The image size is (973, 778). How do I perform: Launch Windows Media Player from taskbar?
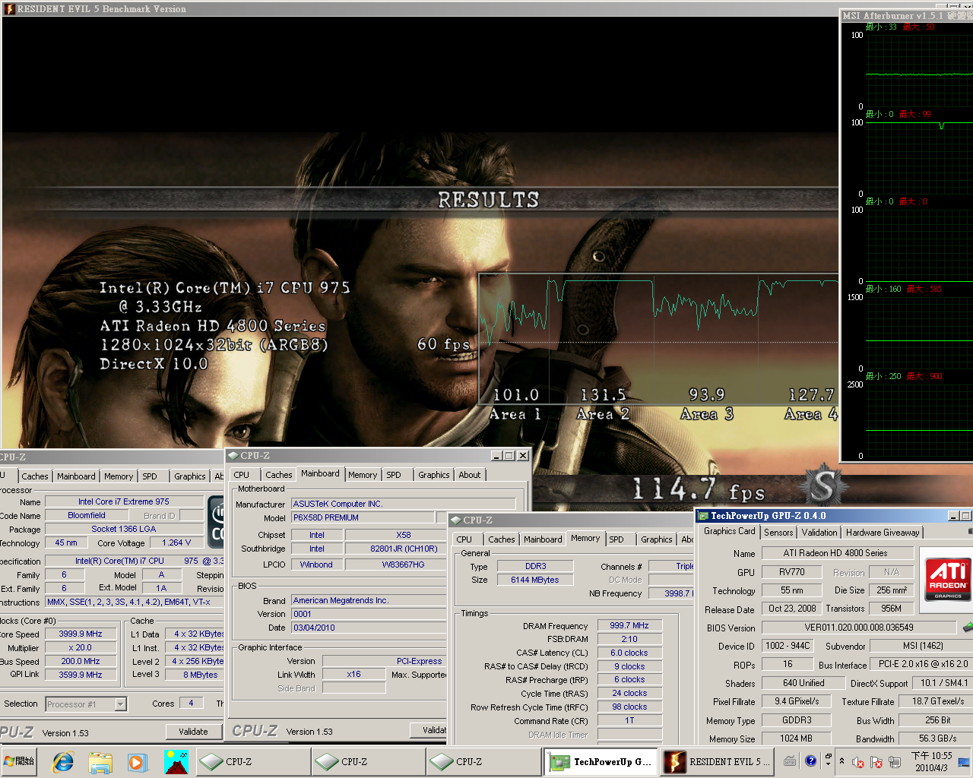(137, 761)
